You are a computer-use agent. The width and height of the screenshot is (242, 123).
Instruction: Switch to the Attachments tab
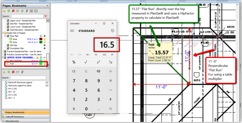26,121
